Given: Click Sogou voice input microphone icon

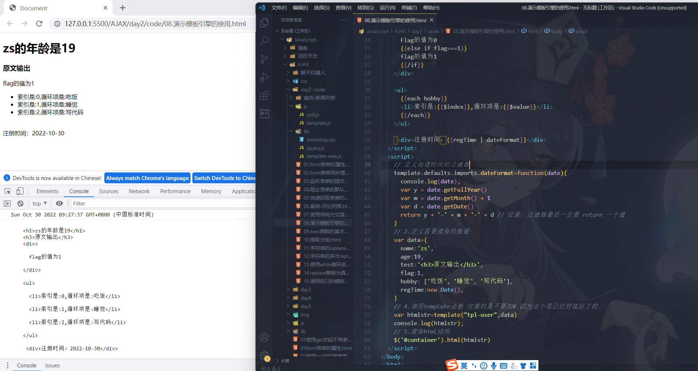Looking at the screenshot, I should pyautogui.click(x=494, y=366).
